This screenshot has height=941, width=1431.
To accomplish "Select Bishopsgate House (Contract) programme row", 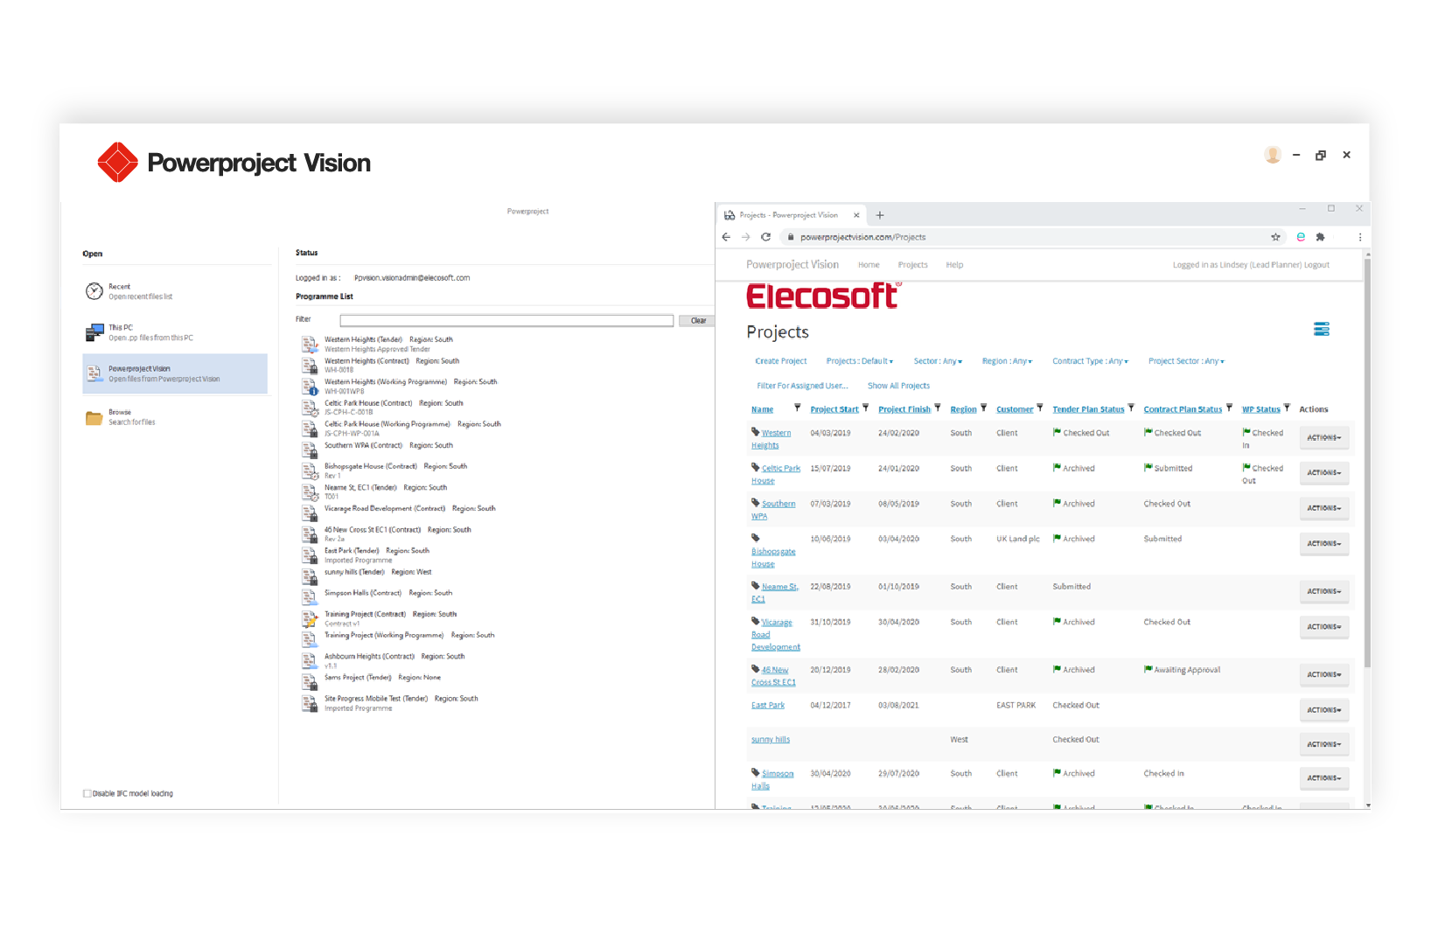I will click(x=397, y=470).
